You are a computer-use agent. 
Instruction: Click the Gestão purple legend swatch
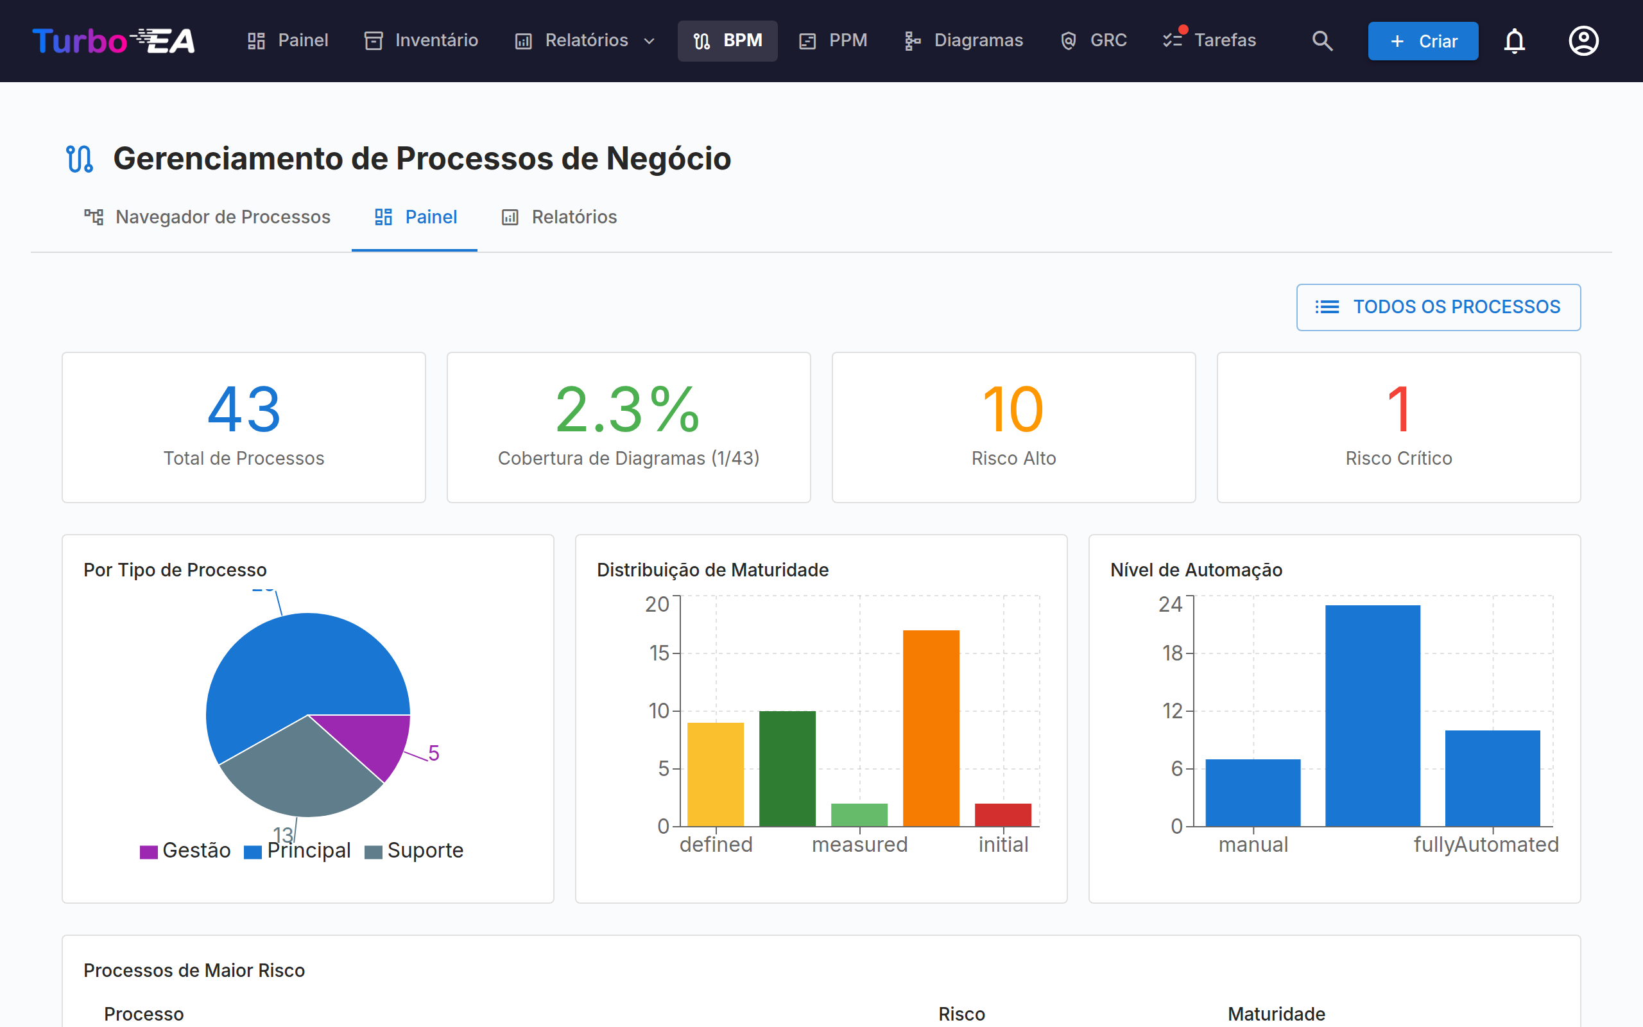[149, 852]
